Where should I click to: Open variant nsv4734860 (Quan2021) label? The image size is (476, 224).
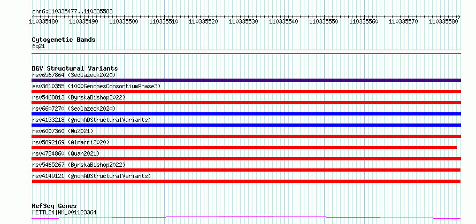[66, 153]
